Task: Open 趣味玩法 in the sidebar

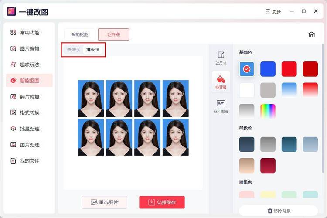Action: [29, 65]
